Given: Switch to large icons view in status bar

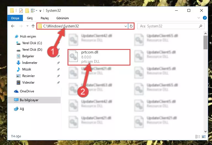Looking at the screenshot, I should tap(204, 137).
